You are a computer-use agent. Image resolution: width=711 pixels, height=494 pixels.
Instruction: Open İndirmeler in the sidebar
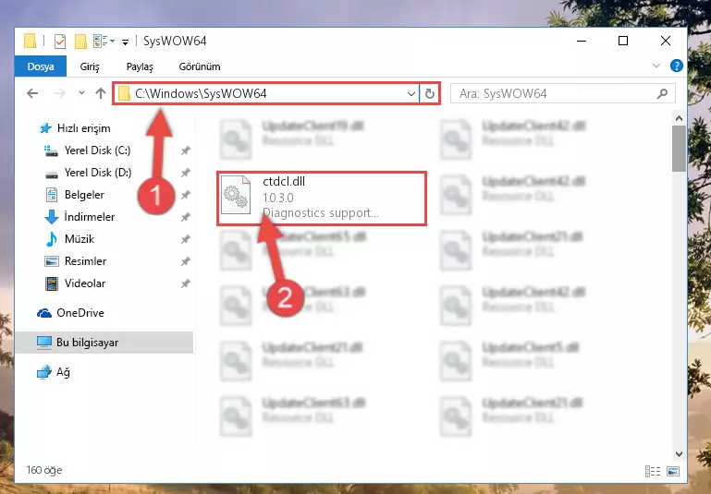pyautogui.click(x=90, y=217)
